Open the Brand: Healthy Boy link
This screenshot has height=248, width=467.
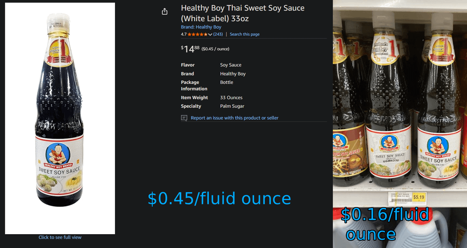click(x=201, y=27)
